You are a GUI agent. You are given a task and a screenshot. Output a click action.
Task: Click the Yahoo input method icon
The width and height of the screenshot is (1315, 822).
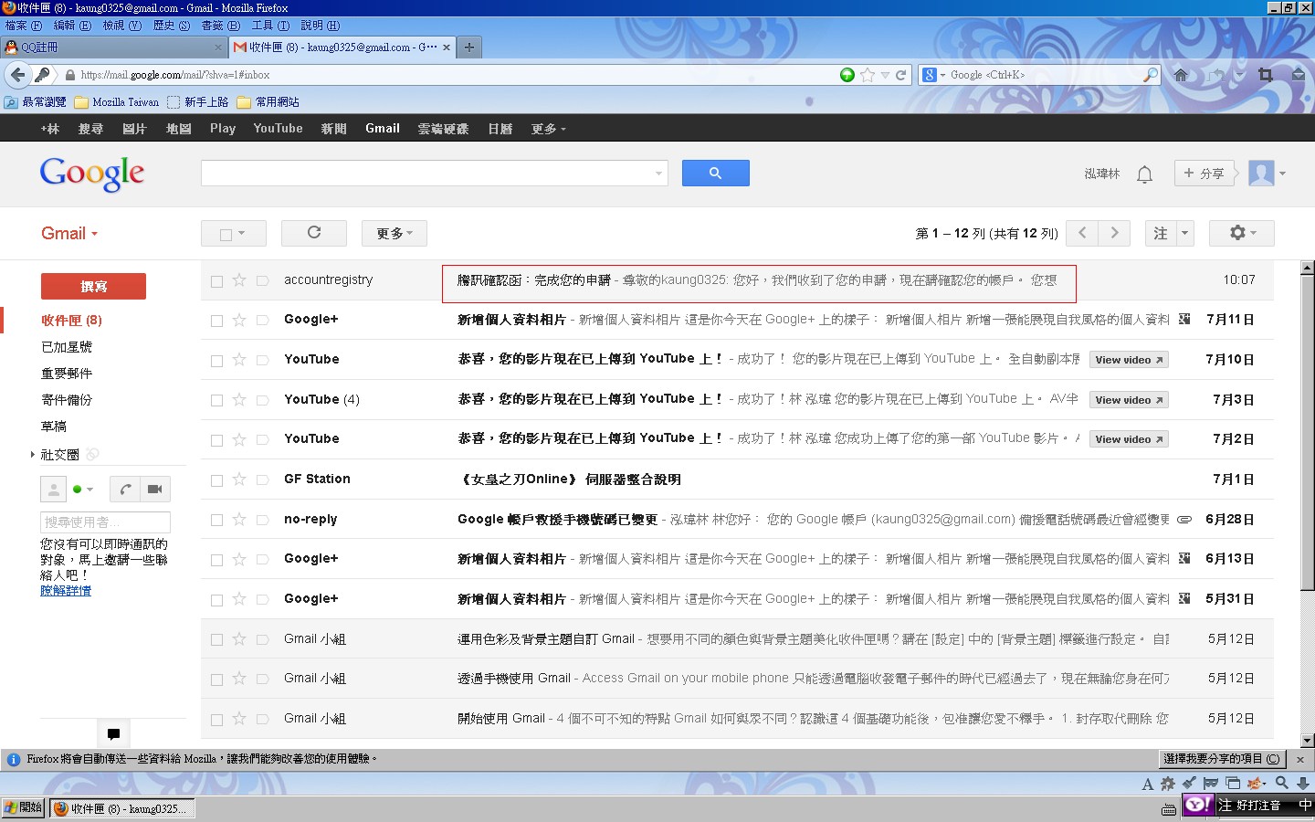click(x=1198, y=805)
